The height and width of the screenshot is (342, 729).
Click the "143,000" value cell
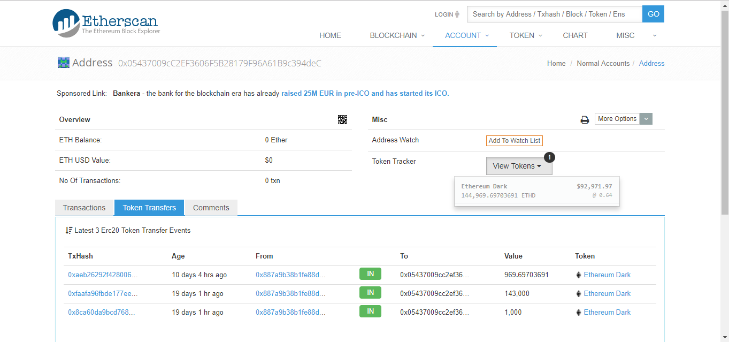pos(517,294)
